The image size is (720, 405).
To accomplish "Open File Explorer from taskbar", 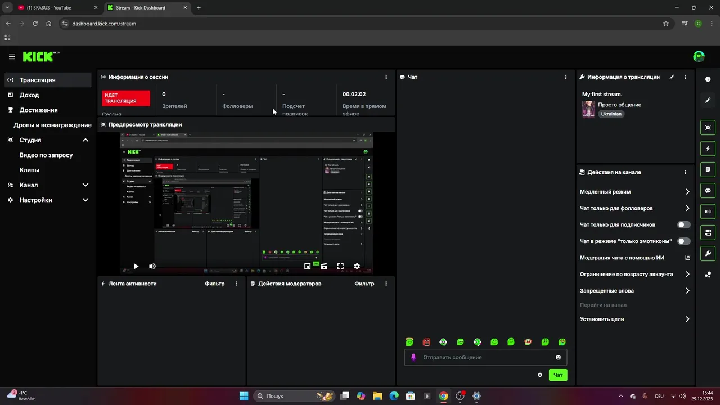I will tap(377, 396).
